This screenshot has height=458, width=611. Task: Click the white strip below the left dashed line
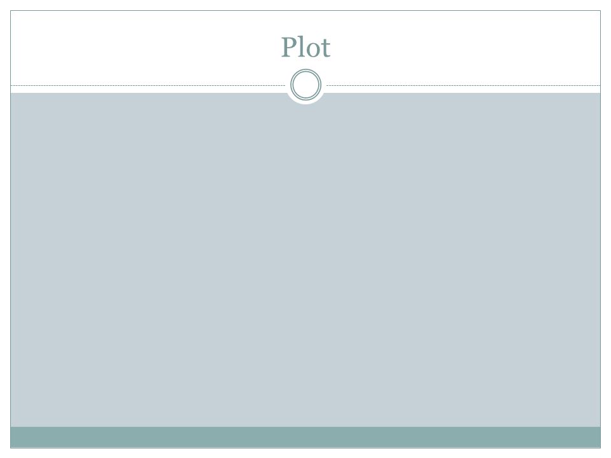pyautogui.click(x=148, y=90)
